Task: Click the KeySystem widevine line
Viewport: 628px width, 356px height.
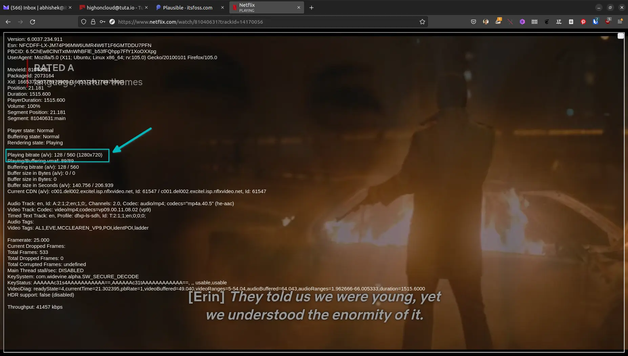Action: click(73, 277)
